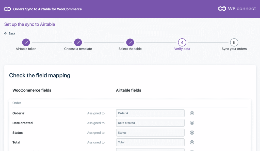Image resolution: width=260 pixels, height=151 pixels.
Task: Go to completed Airtable token step
Action: [26, 42]
